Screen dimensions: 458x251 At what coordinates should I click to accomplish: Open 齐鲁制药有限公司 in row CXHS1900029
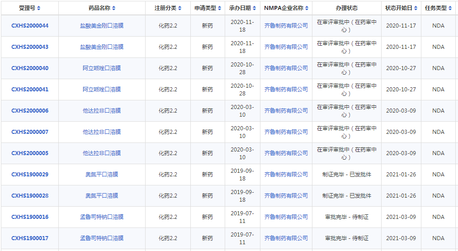(286, 175)
